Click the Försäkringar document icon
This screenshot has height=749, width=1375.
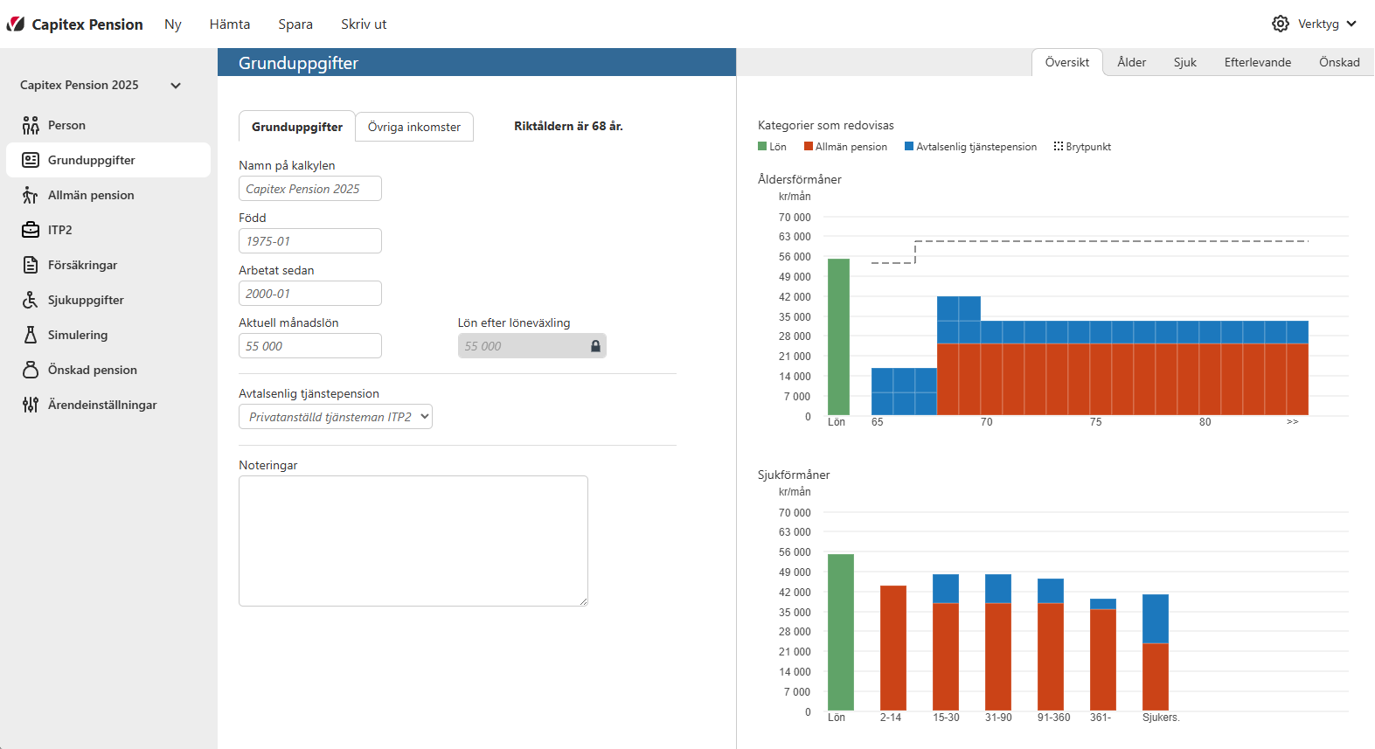point(31,265)
